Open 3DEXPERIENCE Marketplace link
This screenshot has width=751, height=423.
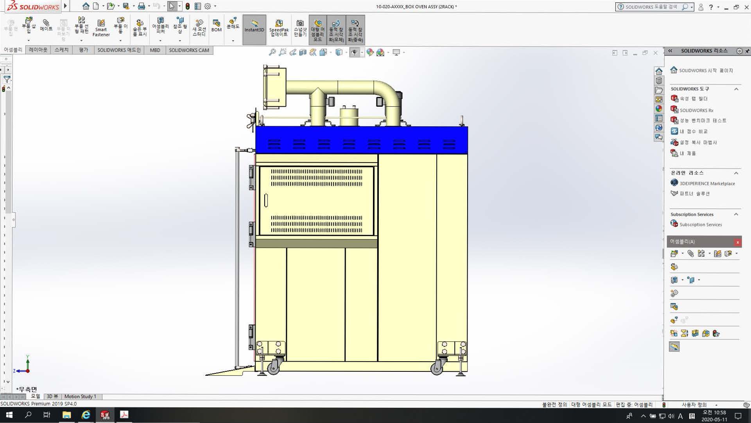pyautogui.click(x=707, y=183)
